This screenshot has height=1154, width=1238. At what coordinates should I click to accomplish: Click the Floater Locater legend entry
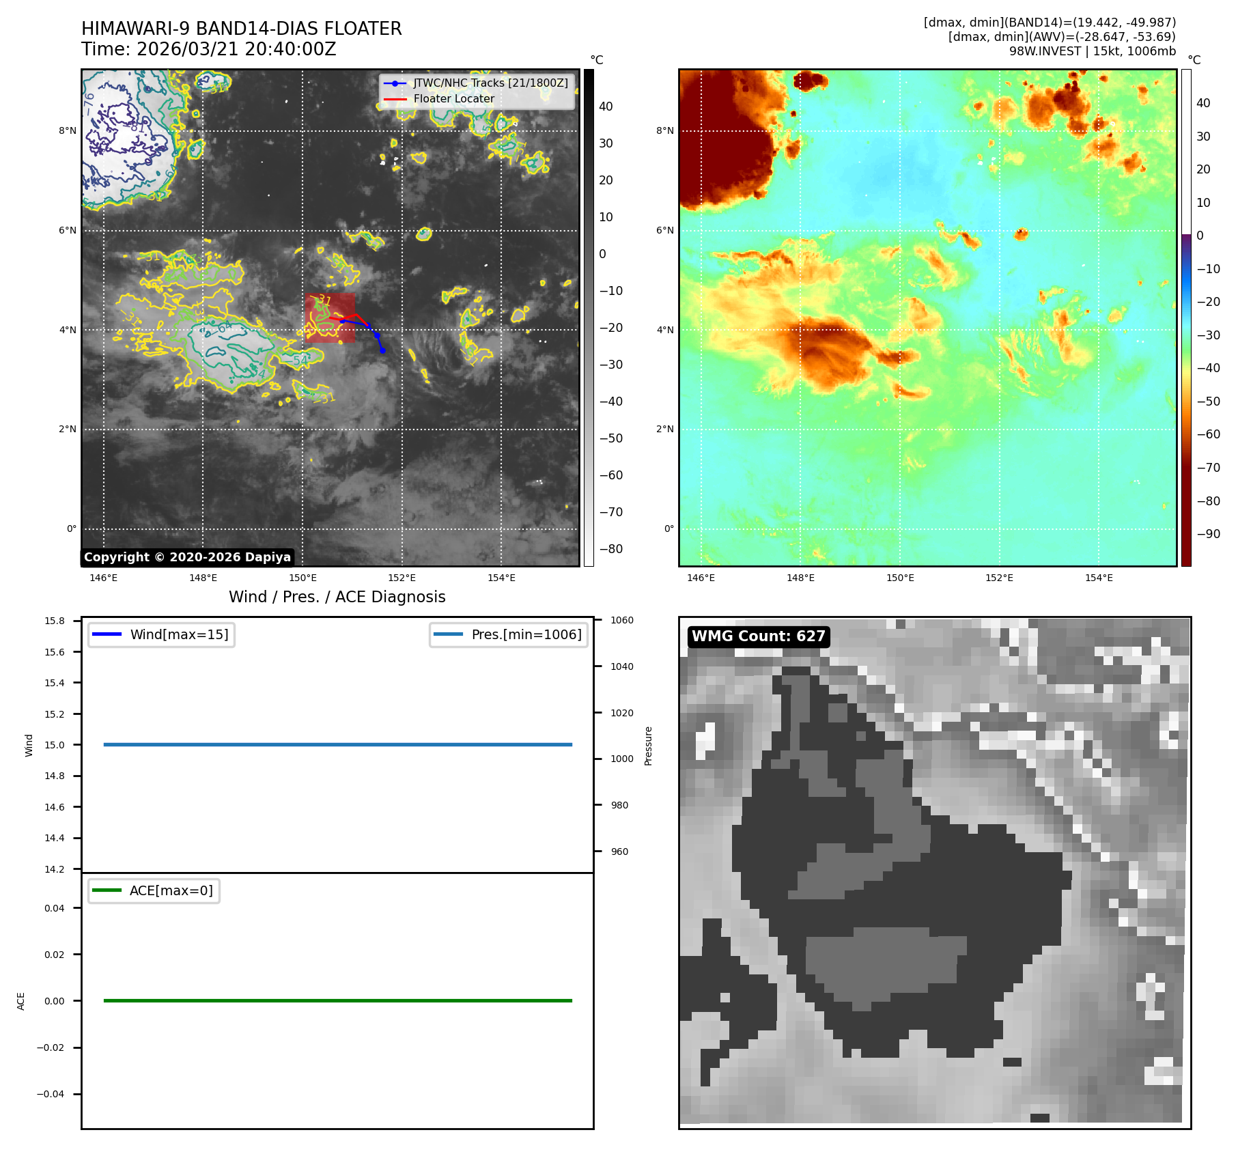click(x=453, y=98)
